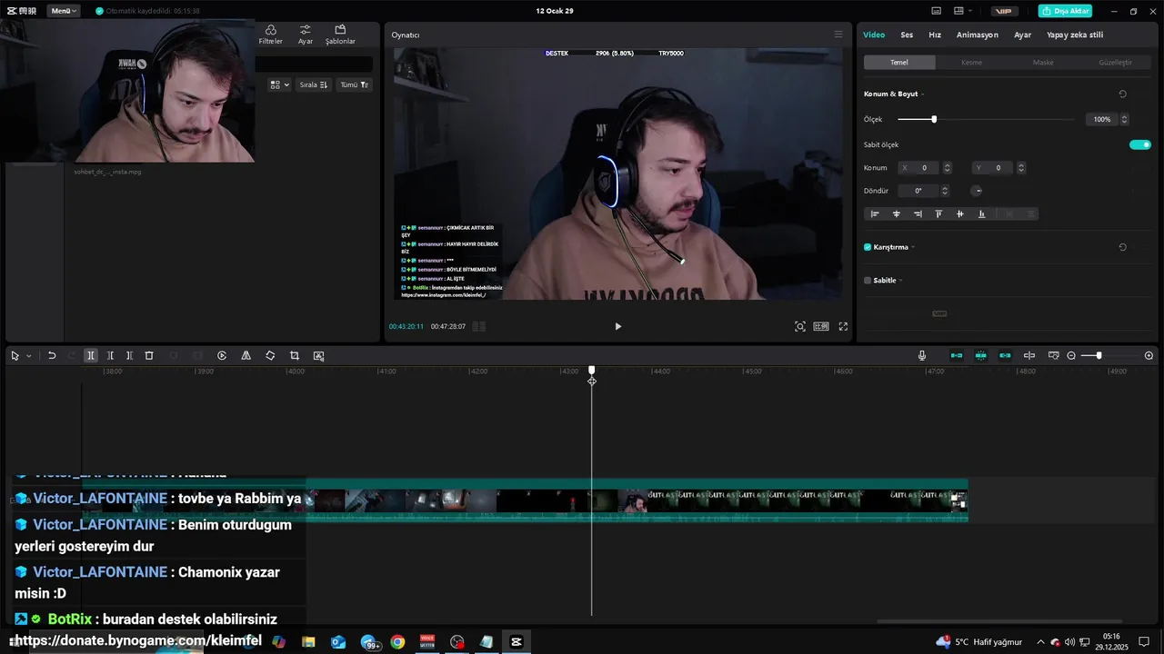Toggle auto snapping in the timeline

click(980, 356)
